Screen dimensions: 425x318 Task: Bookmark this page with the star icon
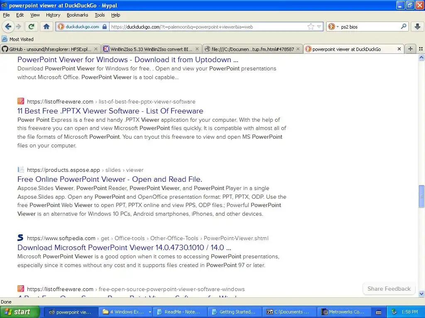(x=310, y=26)
